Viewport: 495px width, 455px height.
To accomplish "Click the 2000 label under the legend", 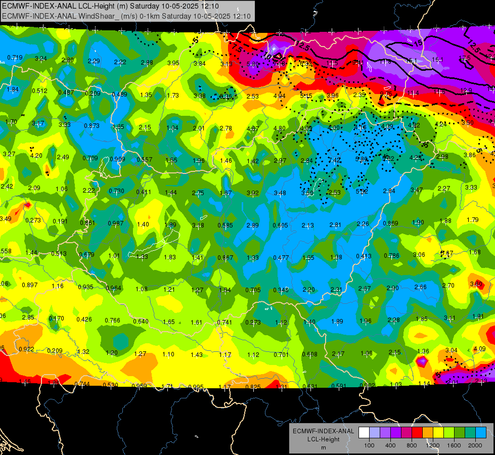I will click(x=475, y=445).
